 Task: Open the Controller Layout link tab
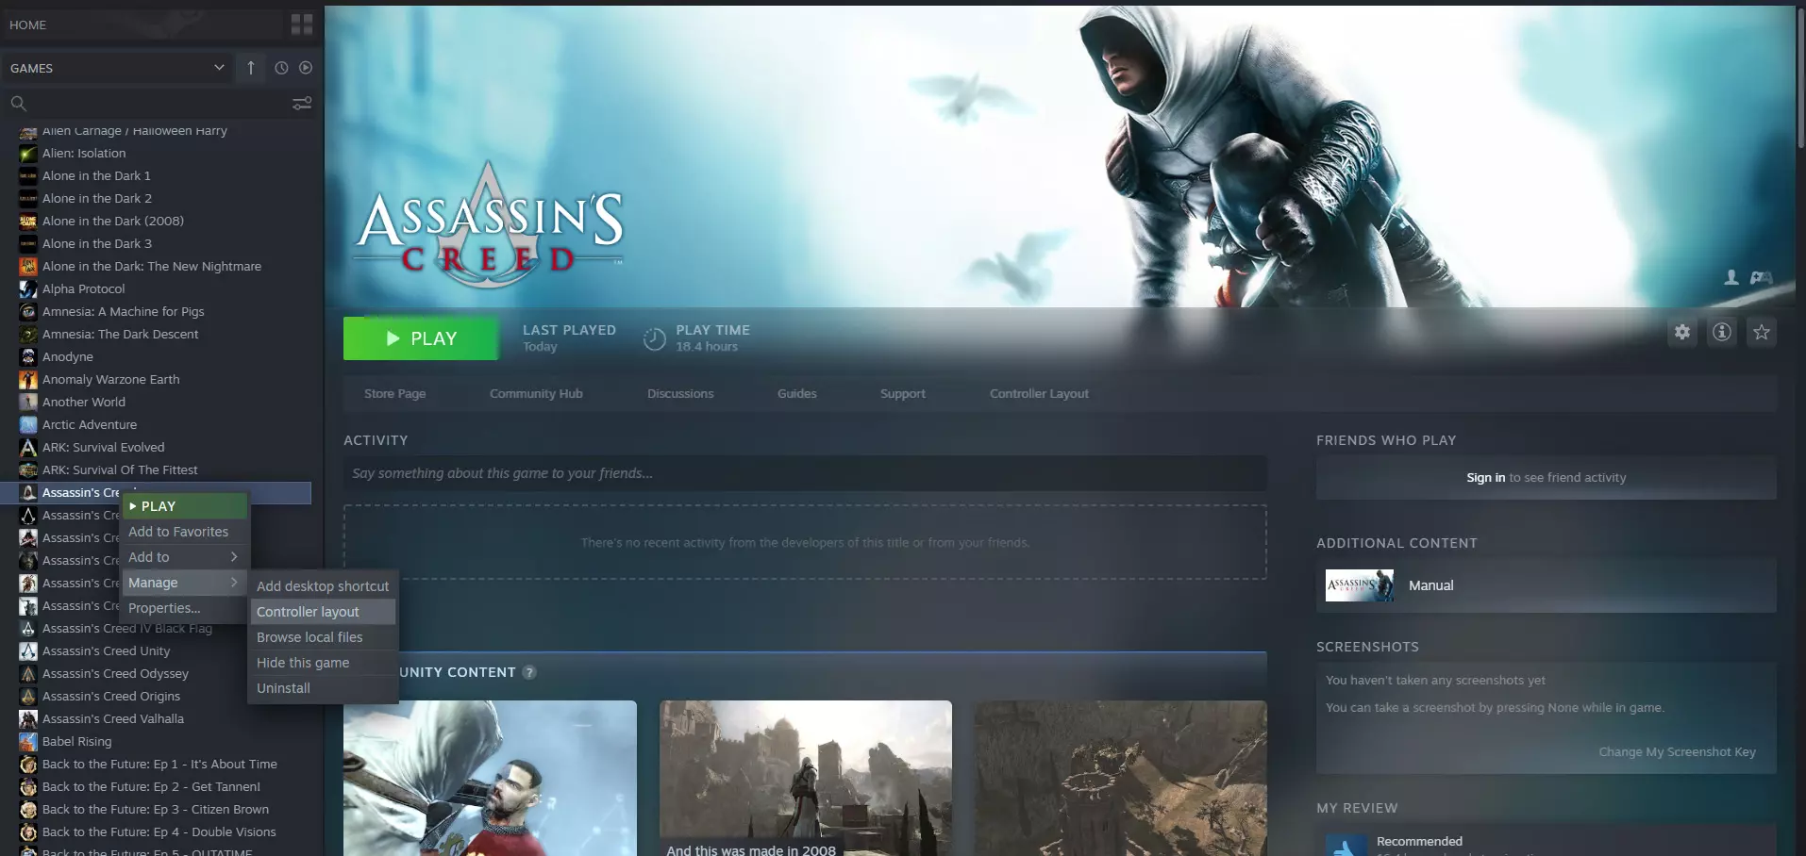tap(1039, 393)
